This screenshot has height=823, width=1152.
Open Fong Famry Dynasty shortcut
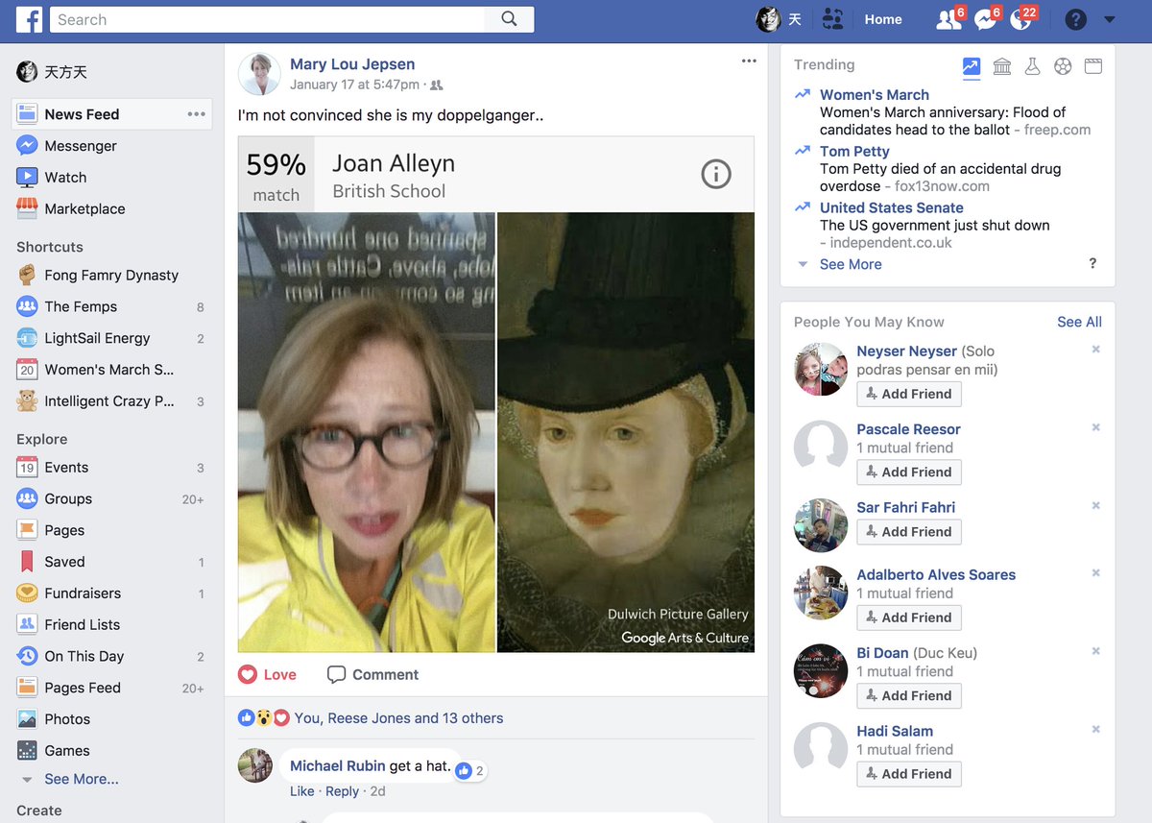click(111, 276)
